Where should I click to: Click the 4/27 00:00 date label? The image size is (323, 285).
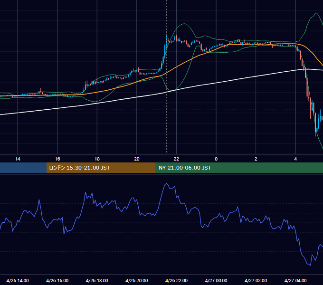[x=216, y=280]
